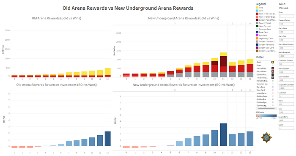Click the bottom Gold value input field

286,128
